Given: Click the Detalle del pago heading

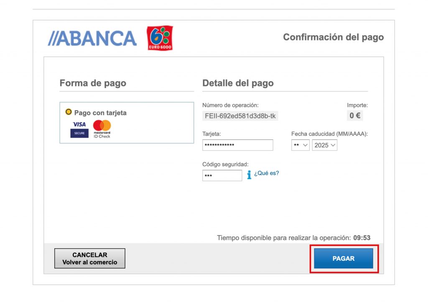Looking at the screenshot, I should [238, 83].
